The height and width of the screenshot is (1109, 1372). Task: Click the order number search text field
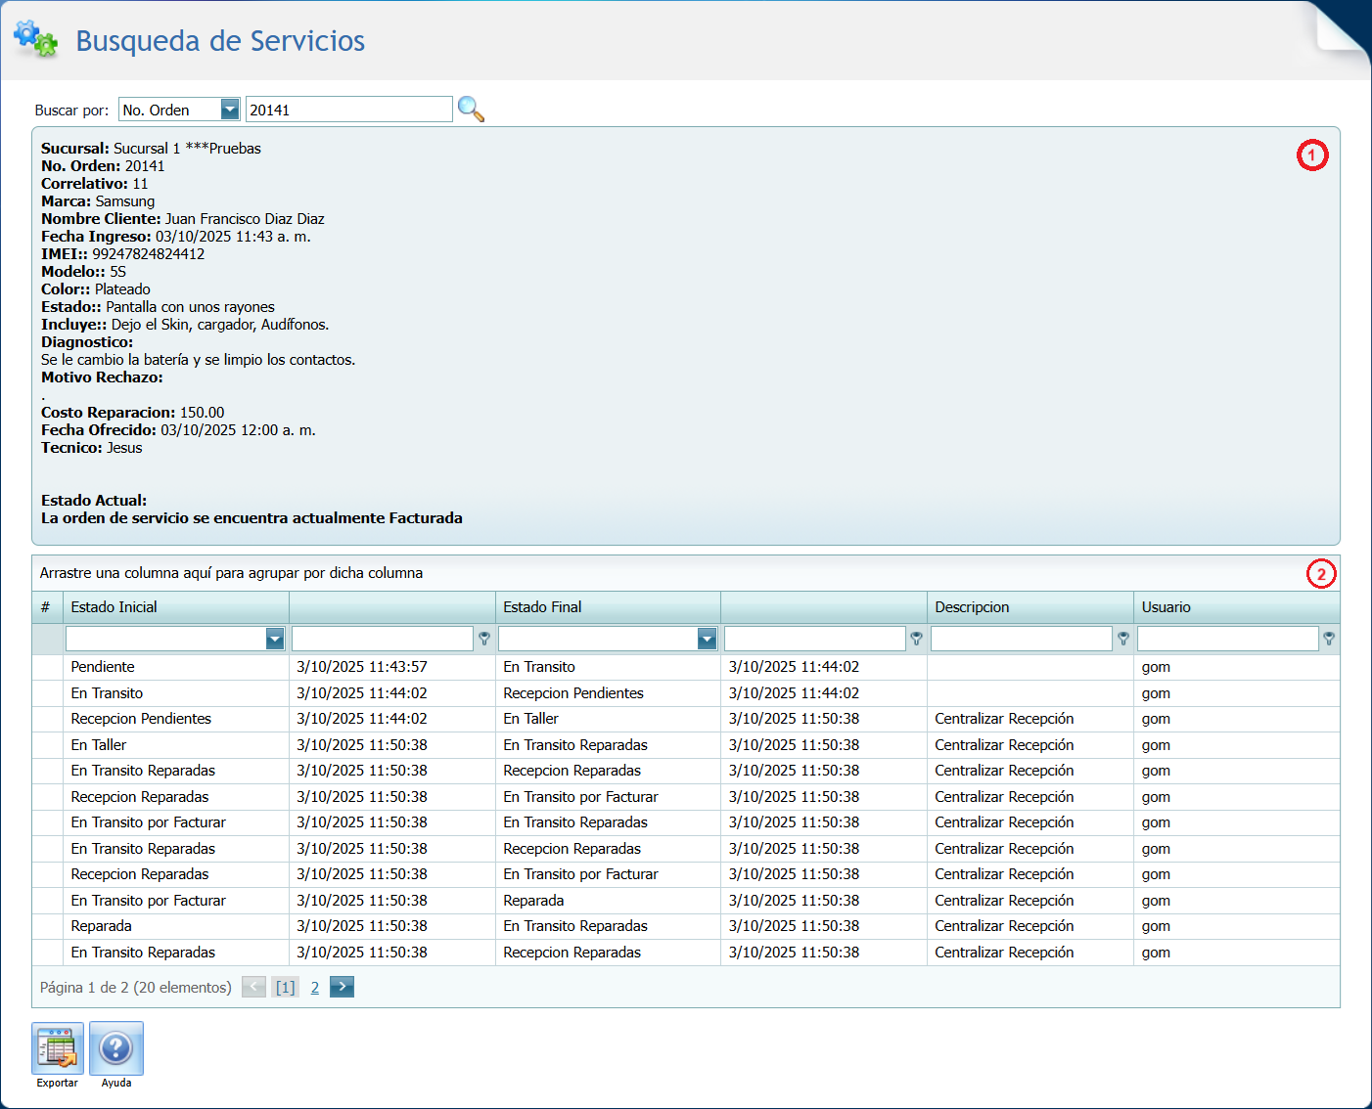(348, 110)
